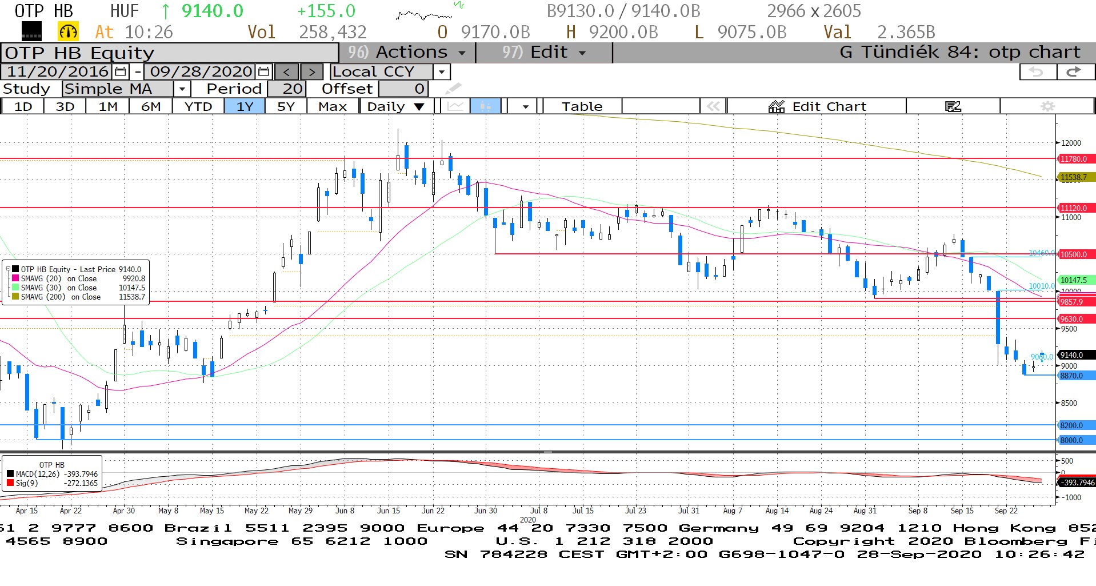Image resolution: width=1096 pixels, height=586 pixels.
Task: Click the 10460.0 blue annotation on chart
Action: click(x=1041, y=252)
